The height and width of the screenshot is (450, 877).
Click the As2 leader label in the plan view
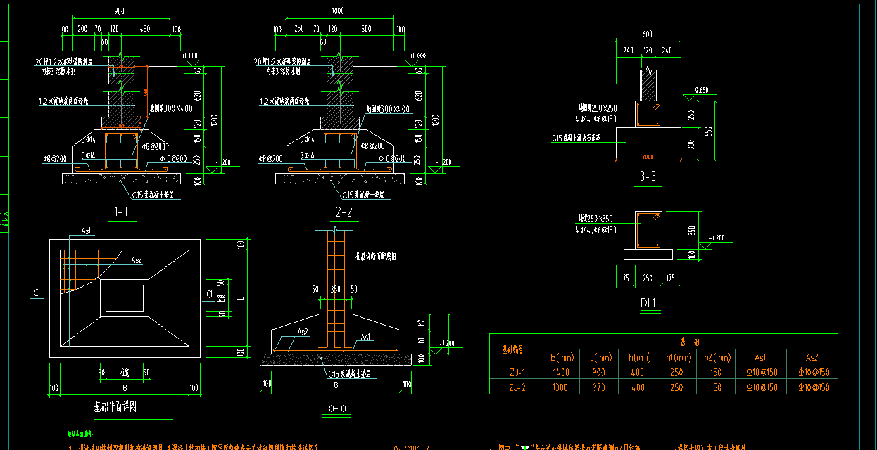pos(137,260)
